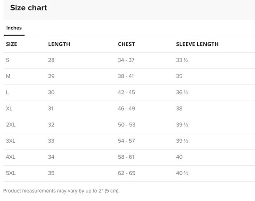Click the 62 - 65 chest value
The image size is (255, 201).
pyautogui.click(x=127, y=173)
